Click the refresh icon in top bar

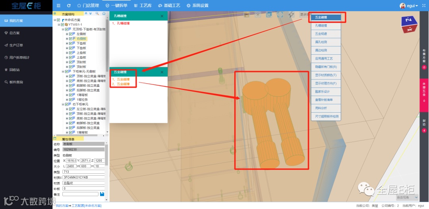tap(69, 6)
